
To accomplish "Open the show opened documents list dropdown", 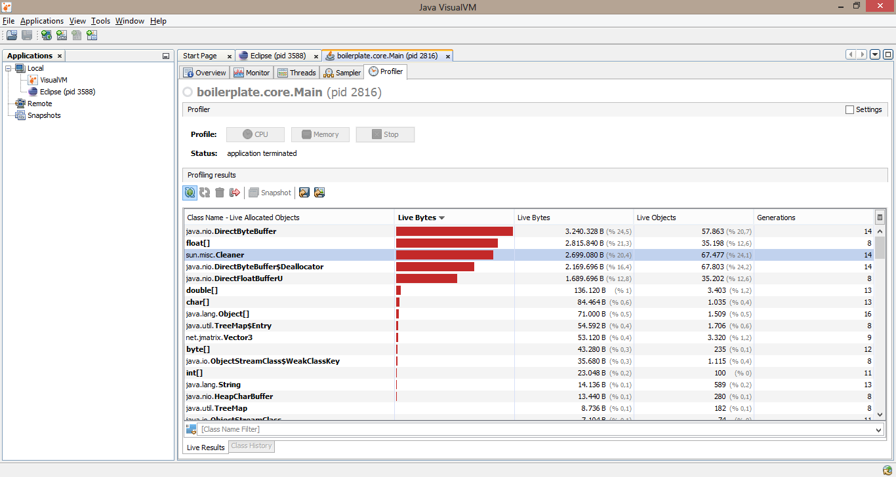I will [875, 55].
